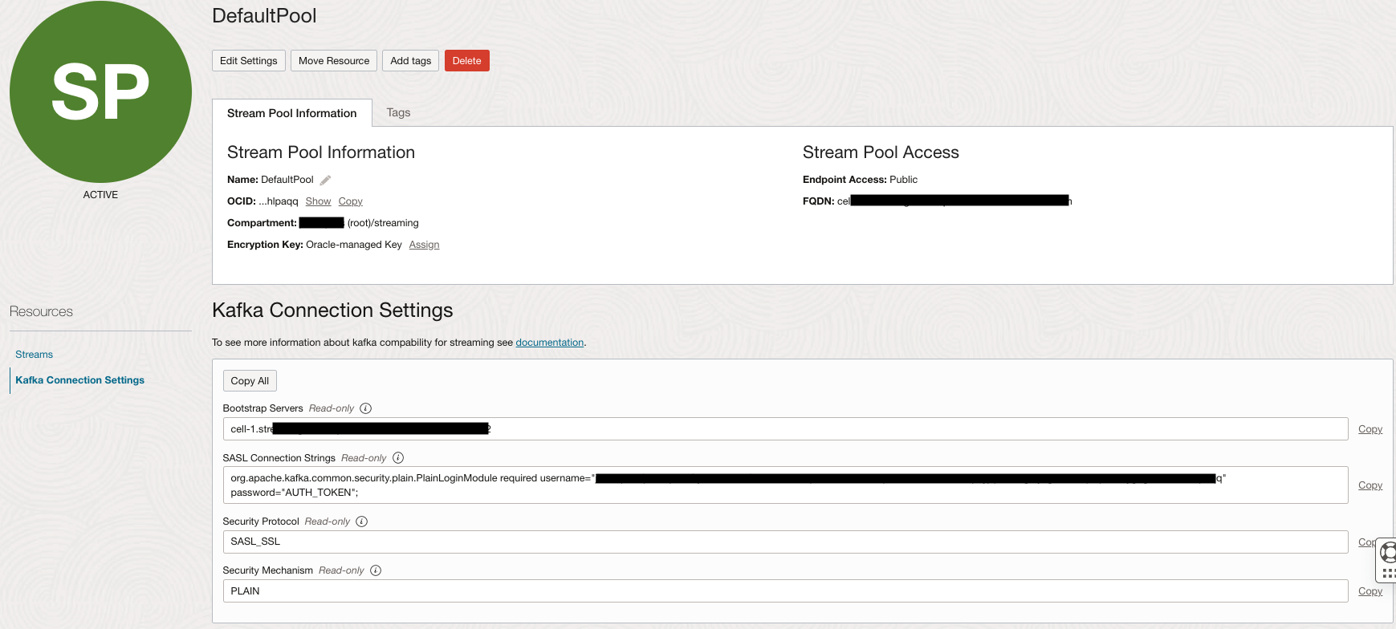Click the Stream Pool Access heading
Viewport: 1396px width, 629px height.
coord(881,152)
